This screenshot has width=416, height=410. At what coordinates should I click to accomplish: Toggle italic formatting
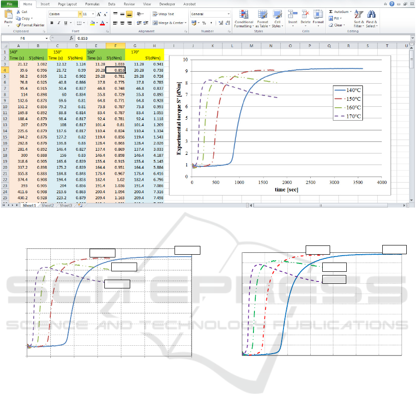[59, 23]
